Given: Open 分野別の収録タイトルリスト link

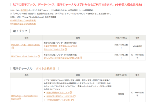Looking at the screenshot, I should pyautogui.click(x=59, y=100).
